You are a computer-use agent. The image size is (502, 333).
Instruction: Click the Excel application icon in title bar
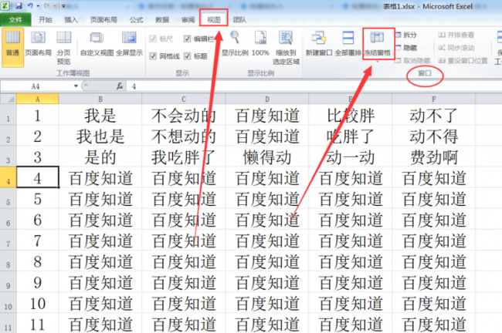5,5
